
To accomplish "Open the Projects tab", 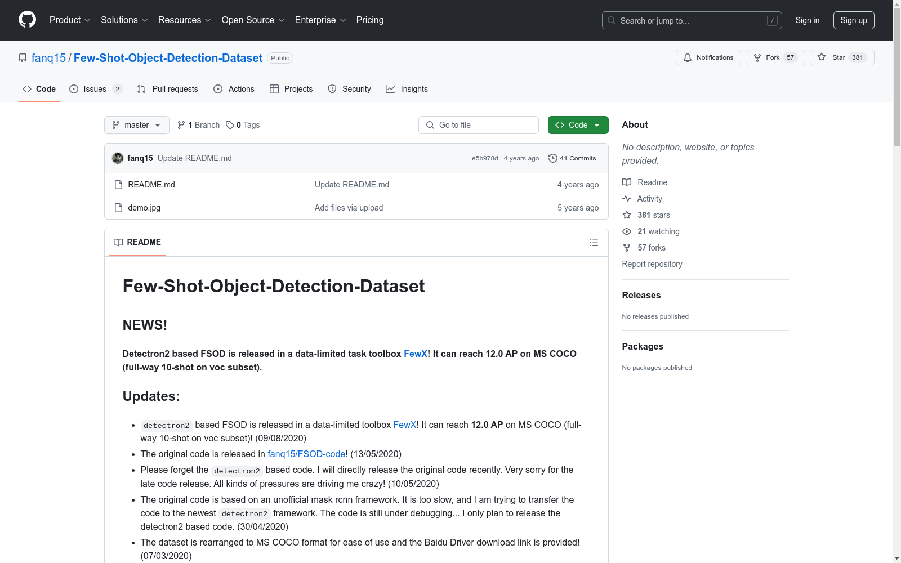I will pos(291,89).
